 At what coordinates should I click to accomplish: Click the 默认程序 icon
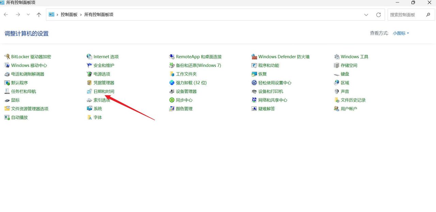[7, 83]
